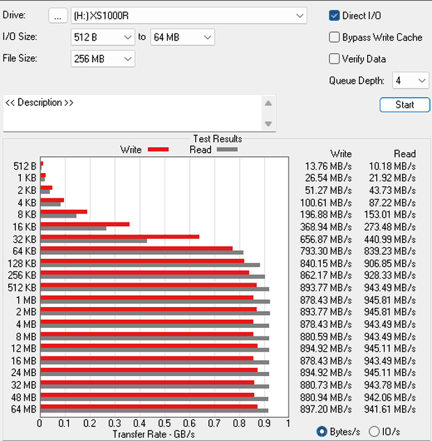This screenshot has width=432, height=441.
Task: Click the 368.94 MB/s write value
Action: 326,227
